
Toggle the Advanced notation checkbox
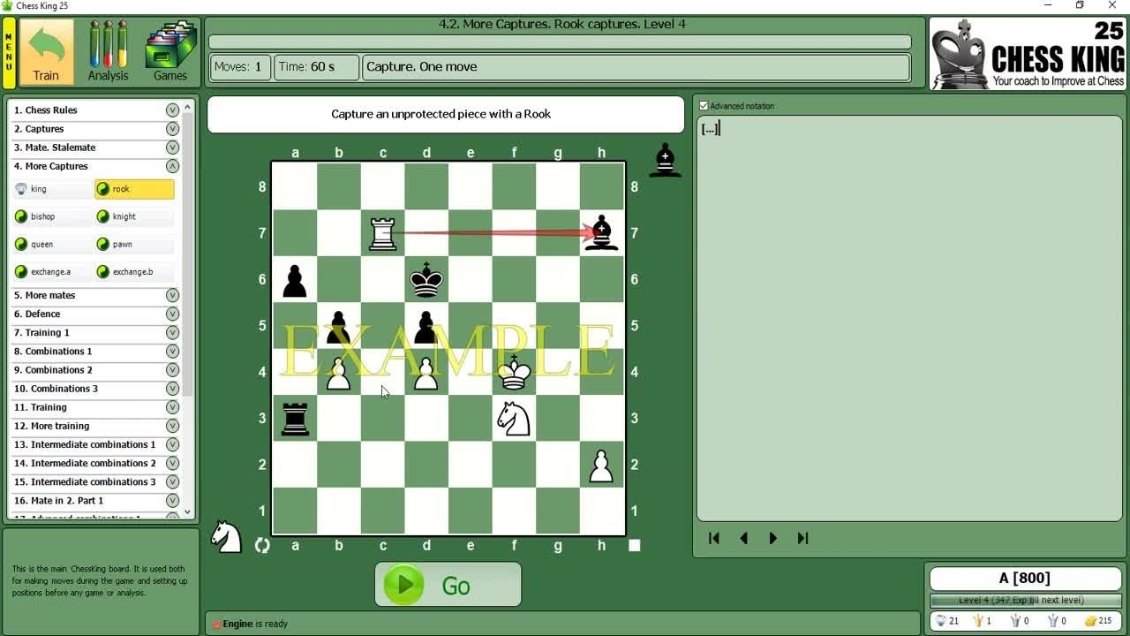click(704, 106)
